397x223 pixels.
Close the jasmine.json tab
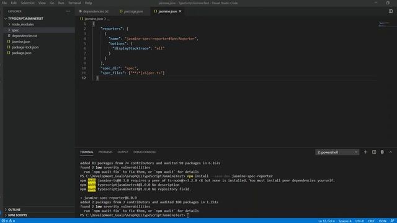tap(180, 11)
